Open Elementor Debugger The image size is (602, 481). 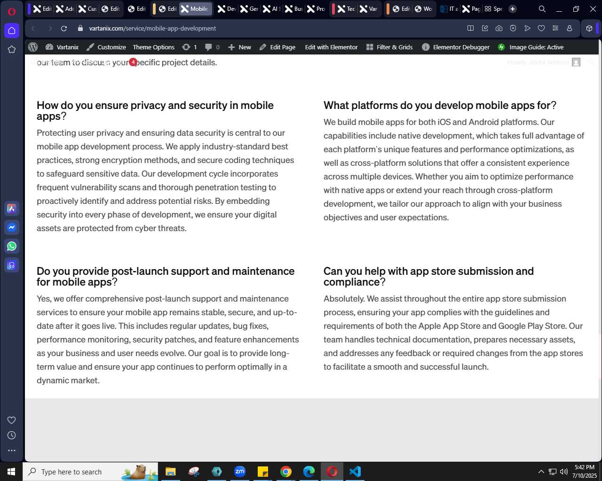[x=456, y=47]
